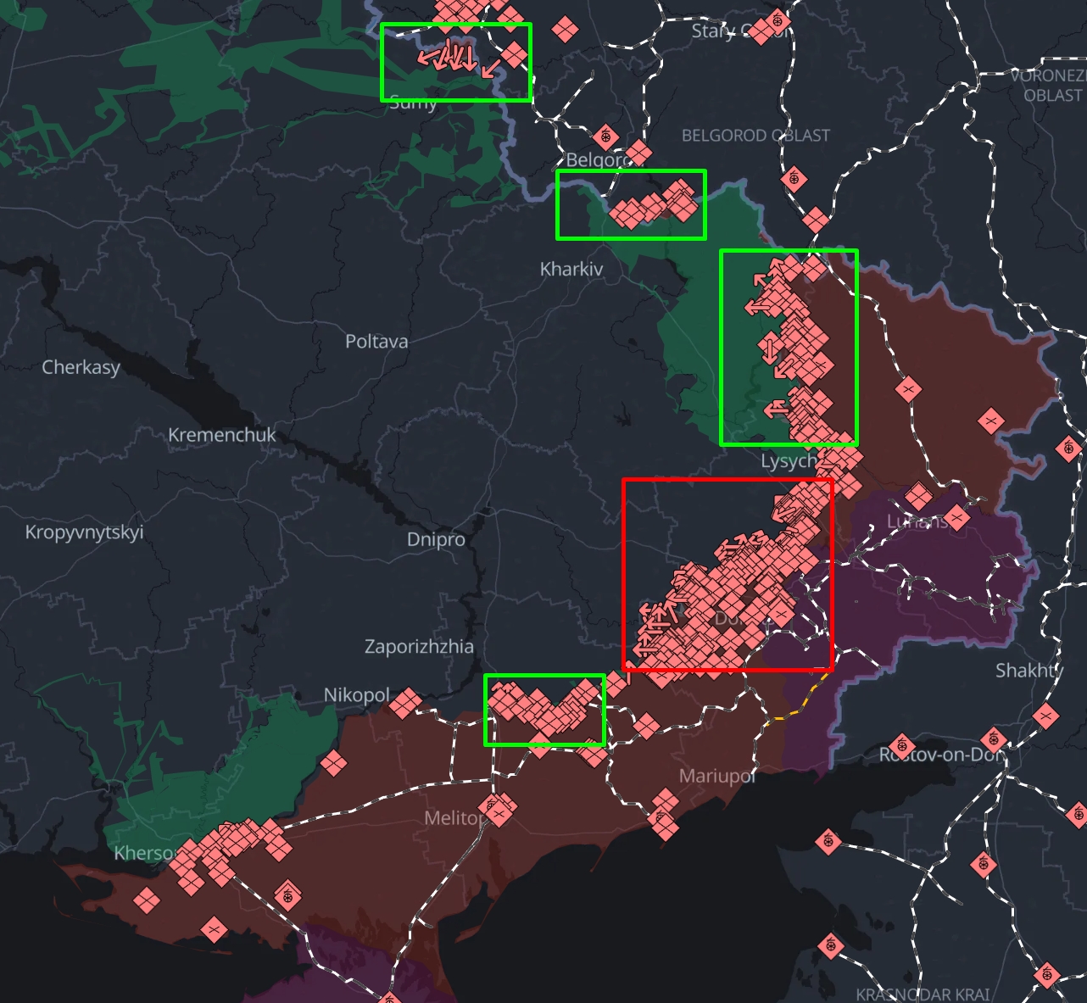
Task: Open wheel marker above the start of Rostov-on-Don label
Action: pos(901,748)
